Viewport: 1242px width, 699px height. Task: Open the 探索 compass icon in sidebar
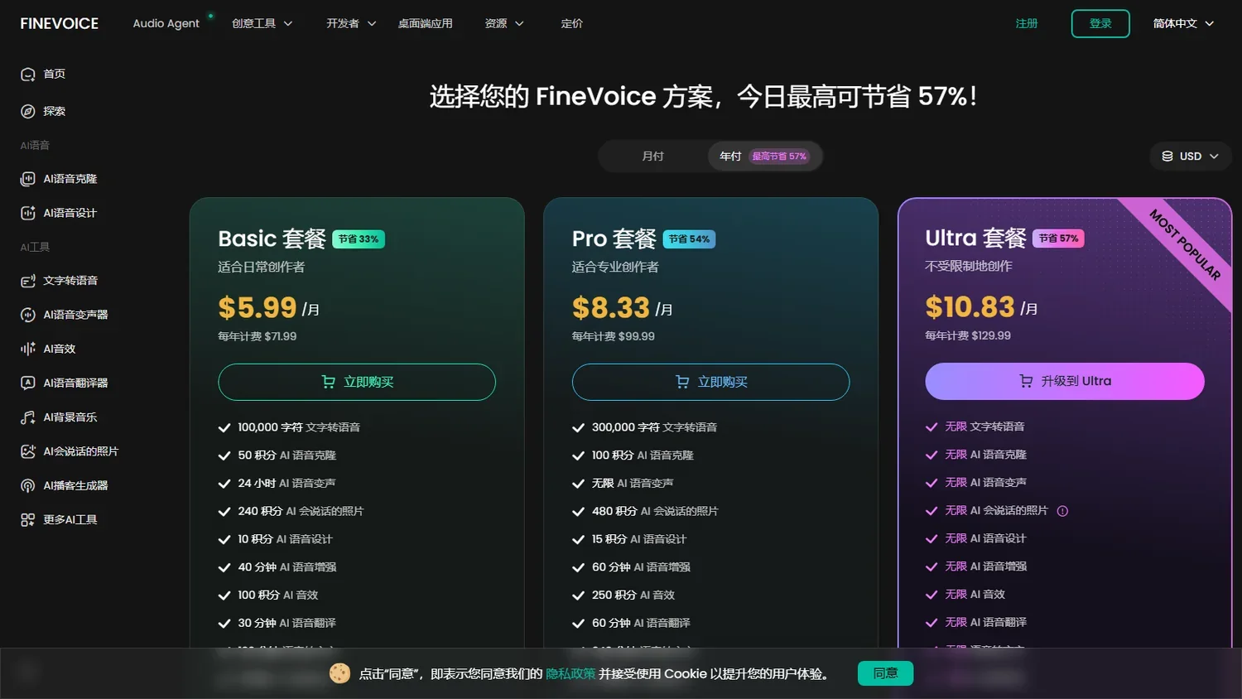27,111
